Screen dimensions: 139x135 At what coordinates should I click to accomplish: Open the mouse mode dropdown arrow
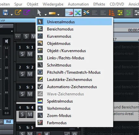[x=46, y=14]
